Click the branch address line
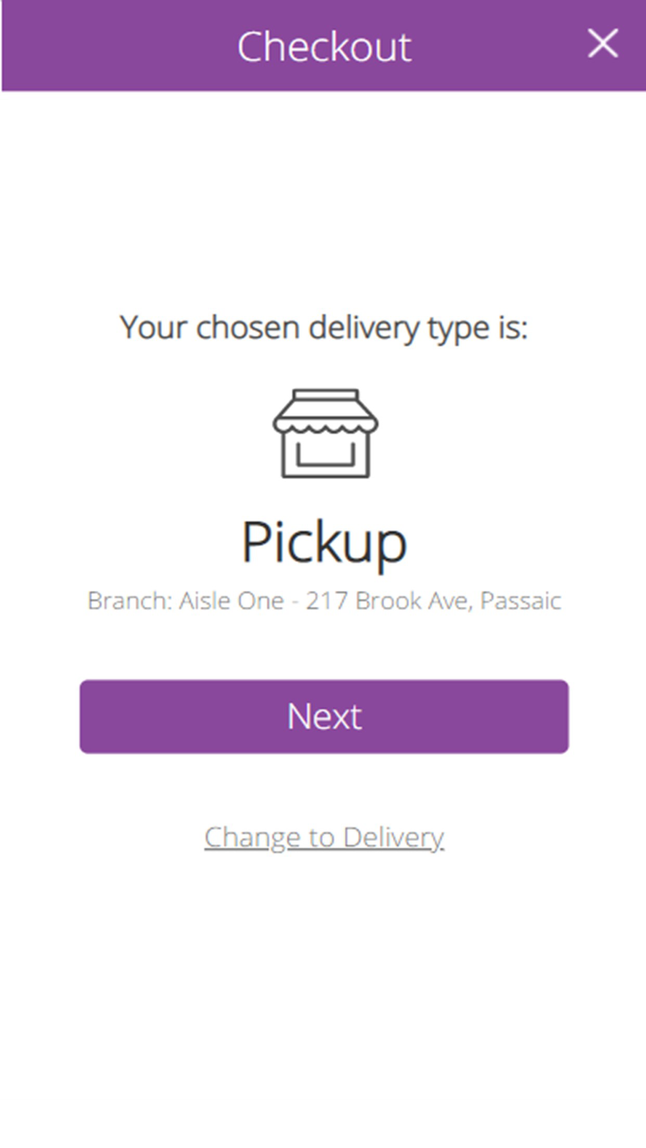The image size is (646, 1148). point(324,601)
